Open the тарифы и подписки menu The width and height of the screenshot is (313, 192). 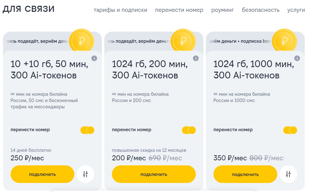(120, 10)
